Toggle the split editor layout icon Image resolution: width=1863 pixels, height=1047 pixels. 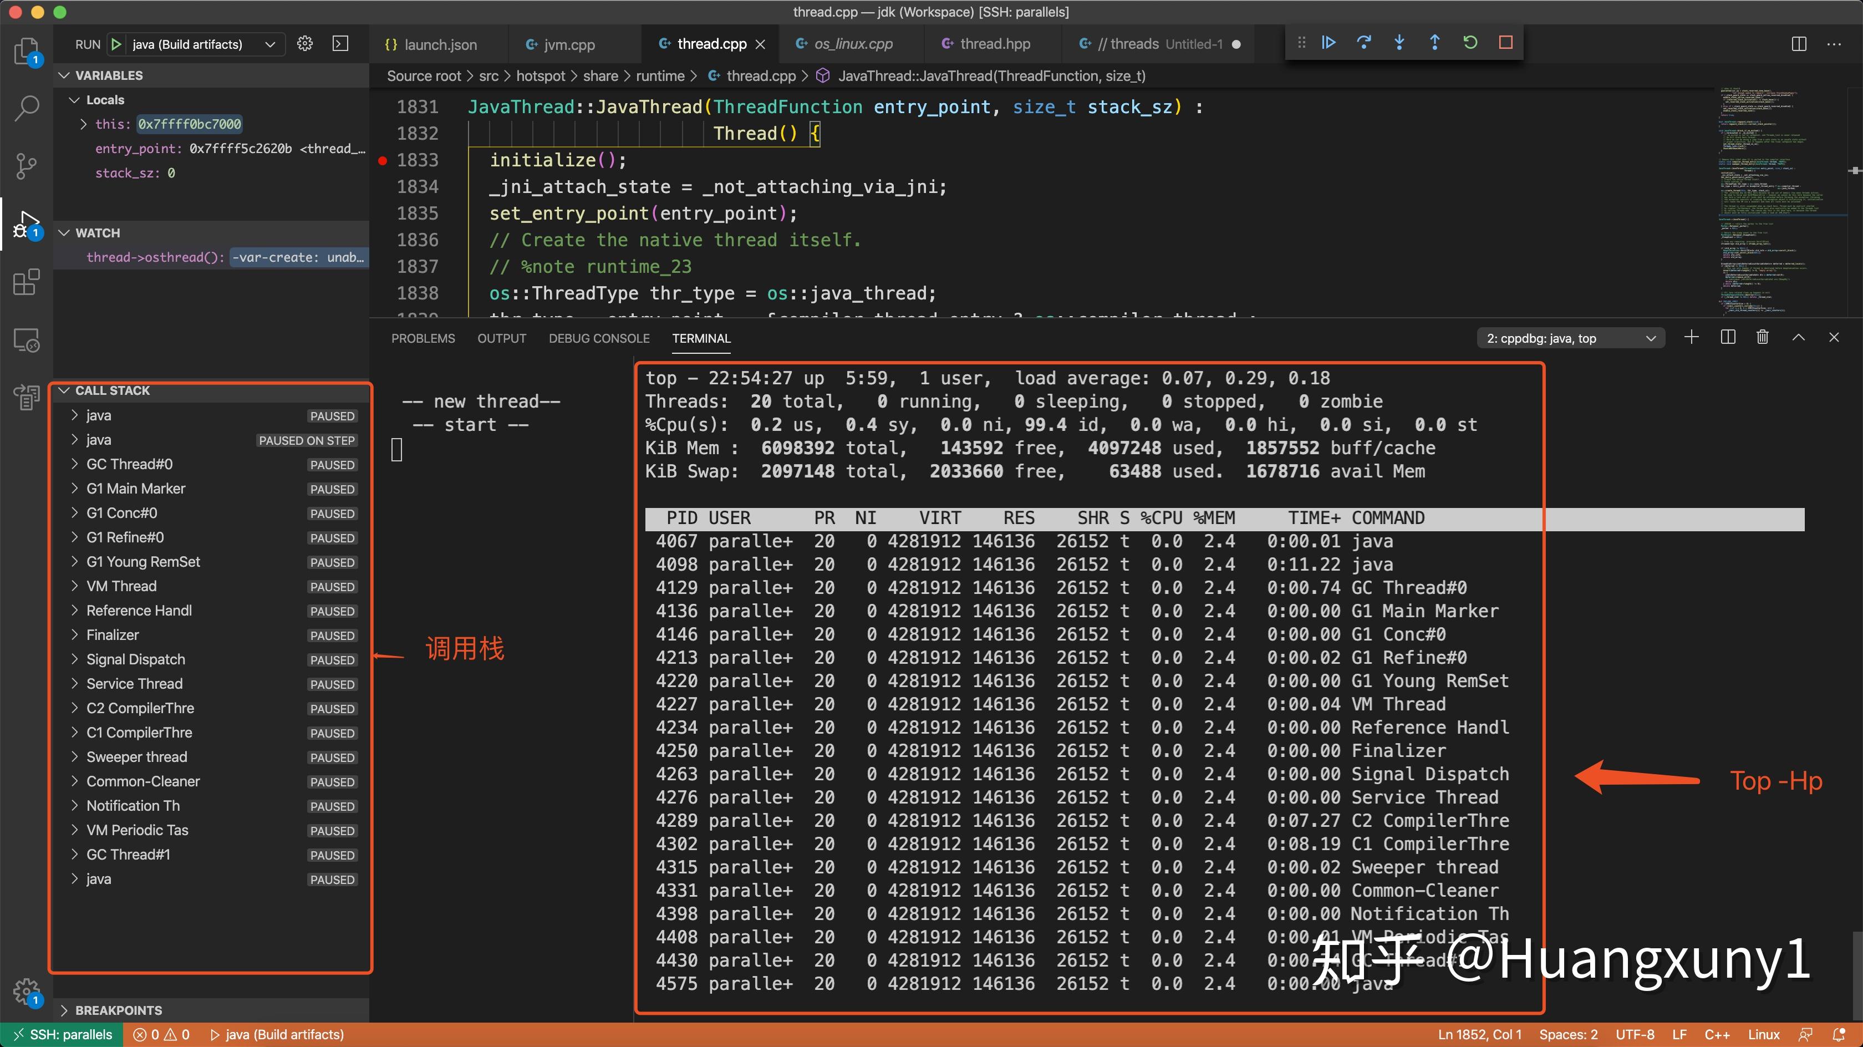point(1799,44)
